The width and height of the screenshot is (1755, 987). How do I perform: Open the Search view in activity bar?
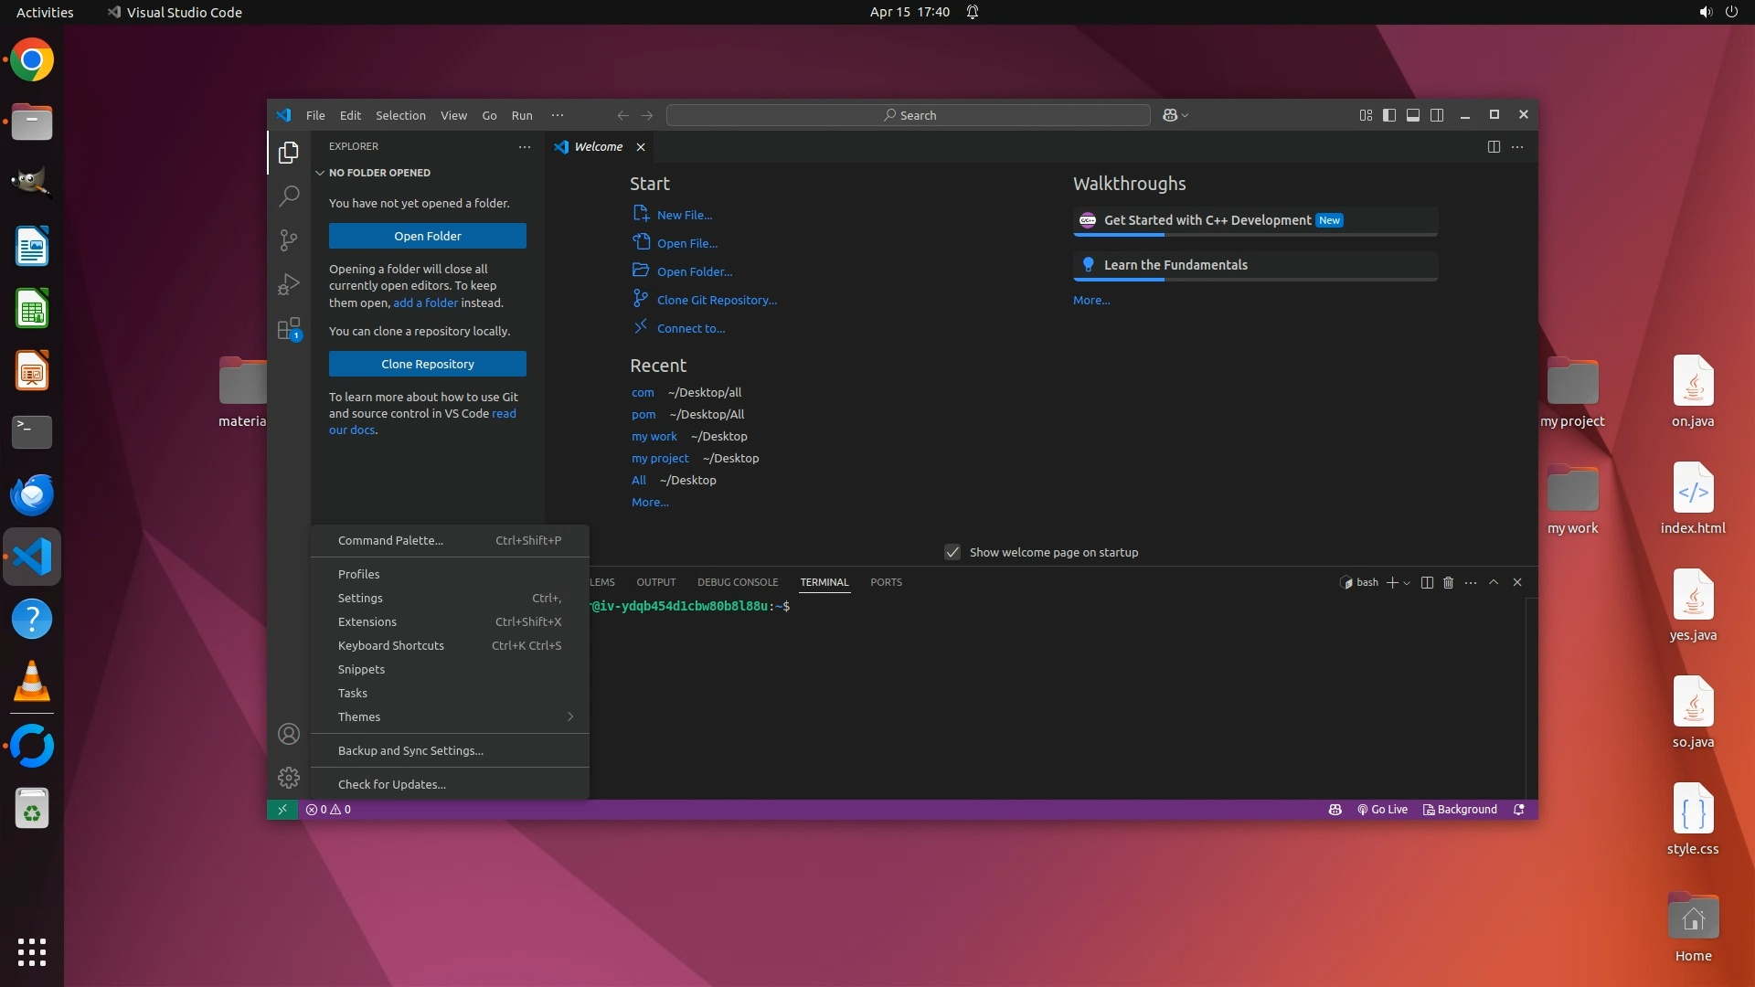289,196
